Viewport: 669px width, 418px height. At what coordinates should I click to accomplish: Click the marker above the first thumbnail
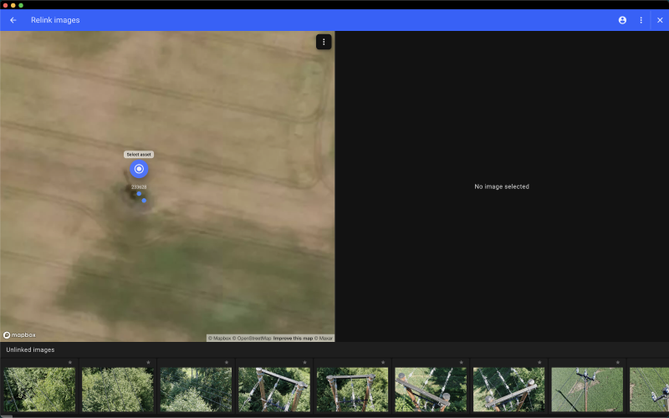tap(70, 363)
